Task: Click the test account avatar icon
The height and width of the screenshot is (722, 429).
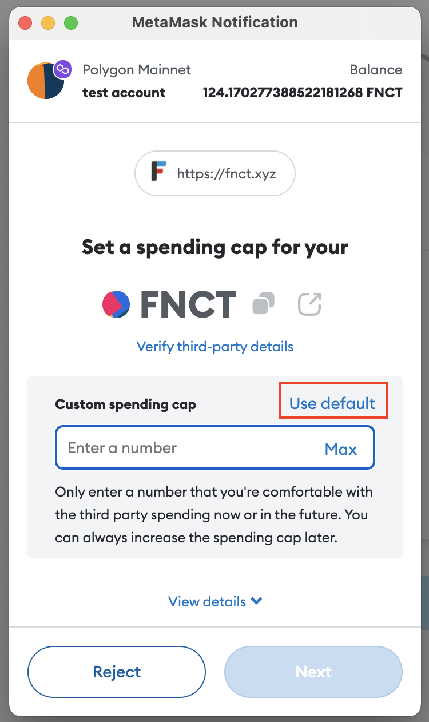Action: 46,81
